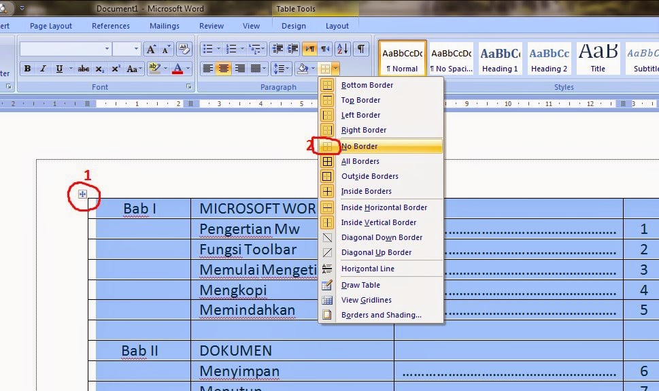This screenshot has height=391, width=659.
Task: Open the References tab
Action: (x=111, y=26)
